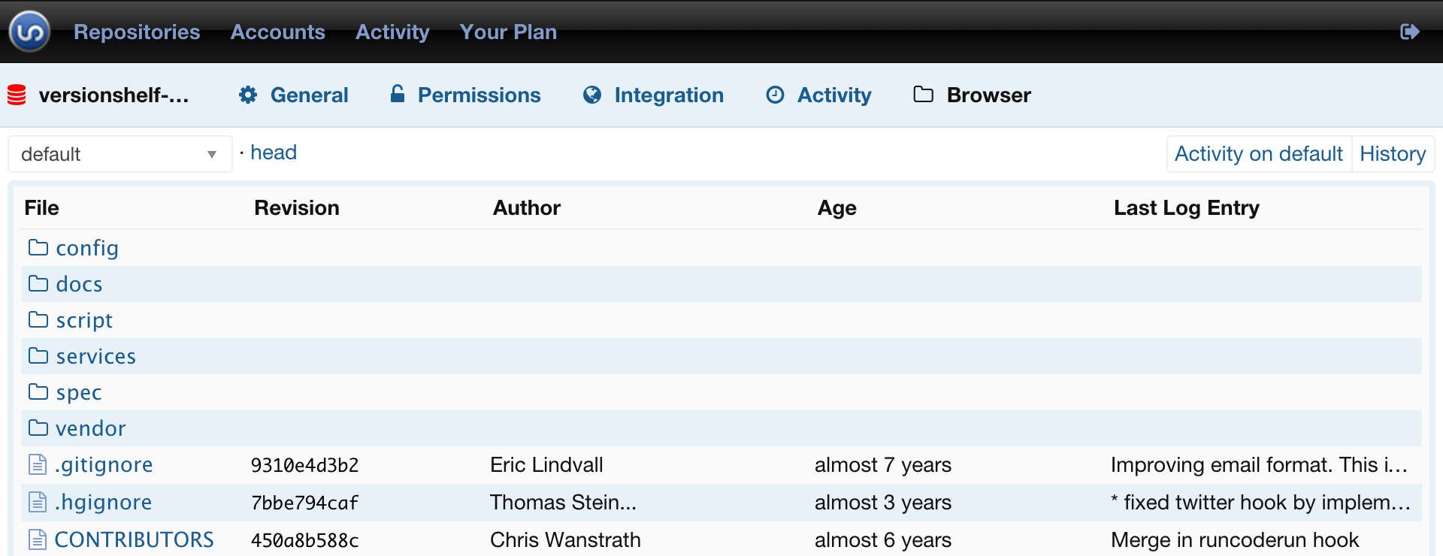Click the Integration globe icon

coord(592,95)
